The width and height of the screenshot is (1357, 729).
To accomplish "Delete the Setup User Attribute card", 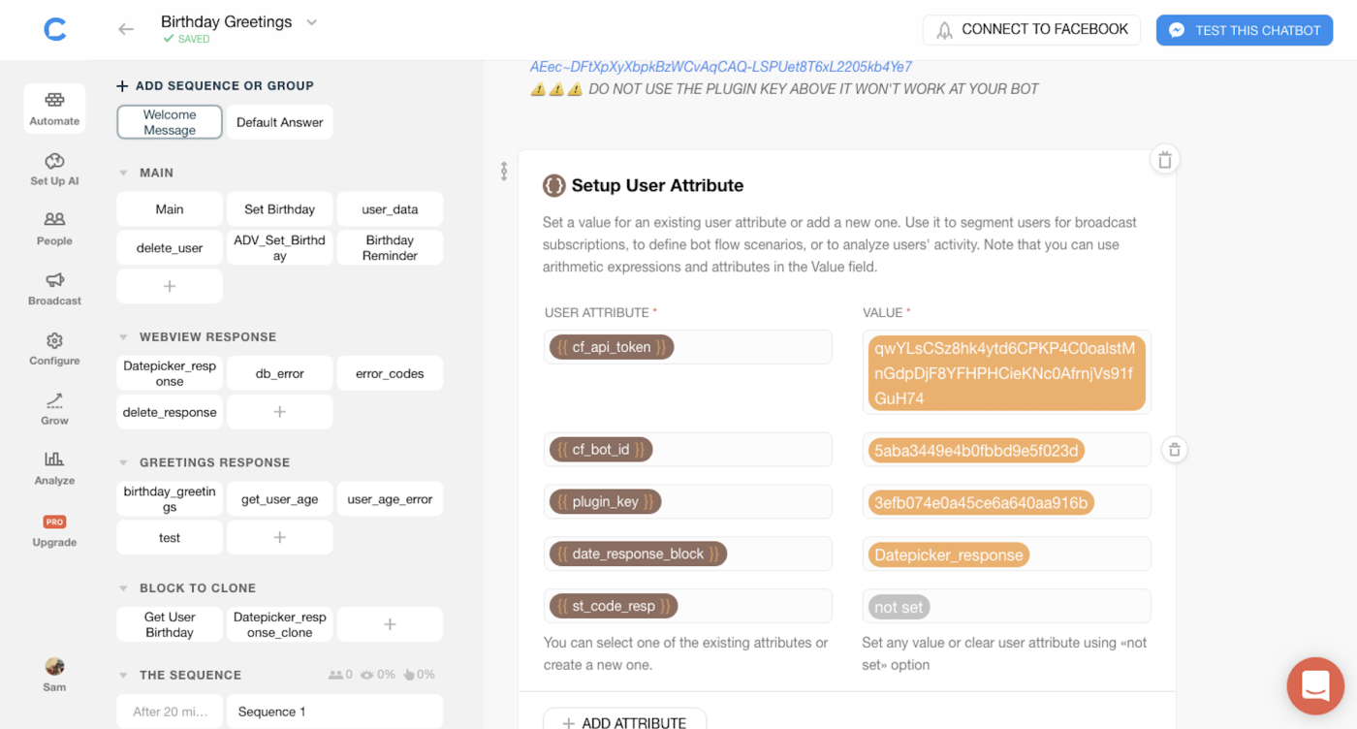I will coord(1165,160).
